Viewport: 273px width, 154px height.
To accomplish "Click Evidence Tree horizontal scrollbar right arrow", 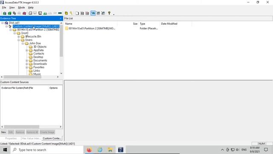I will click(x=58, y=77).
